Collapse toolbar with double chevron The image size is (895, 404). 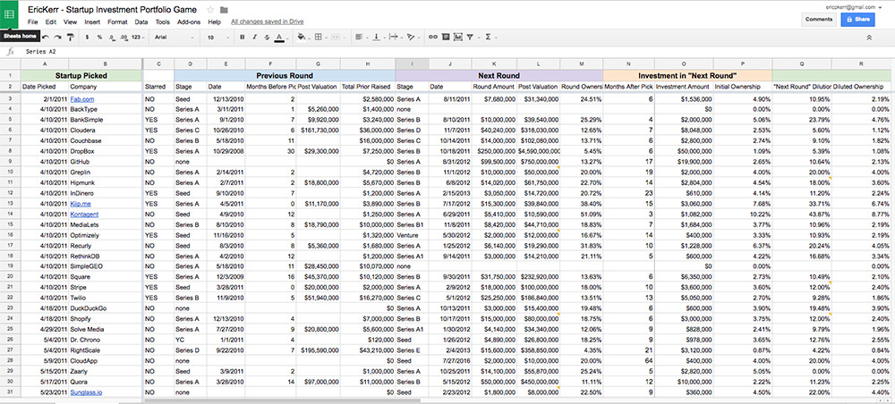click(869, 37)
